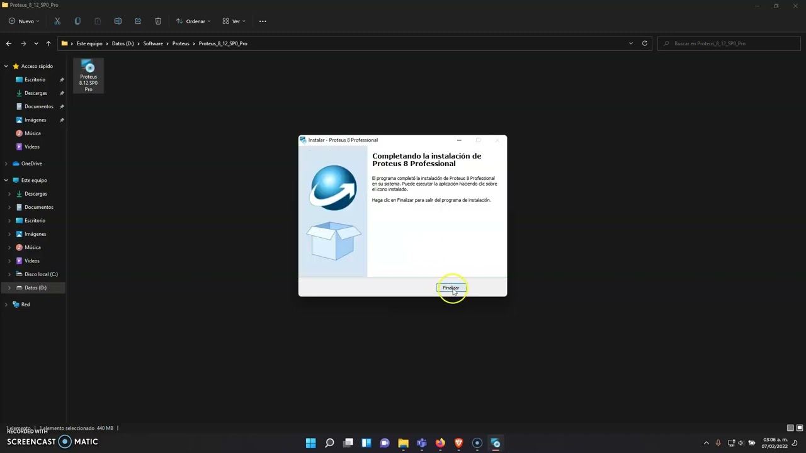Select Videos under Este equipo
Viewport: 806px width, 453px height.
(31, 261)
